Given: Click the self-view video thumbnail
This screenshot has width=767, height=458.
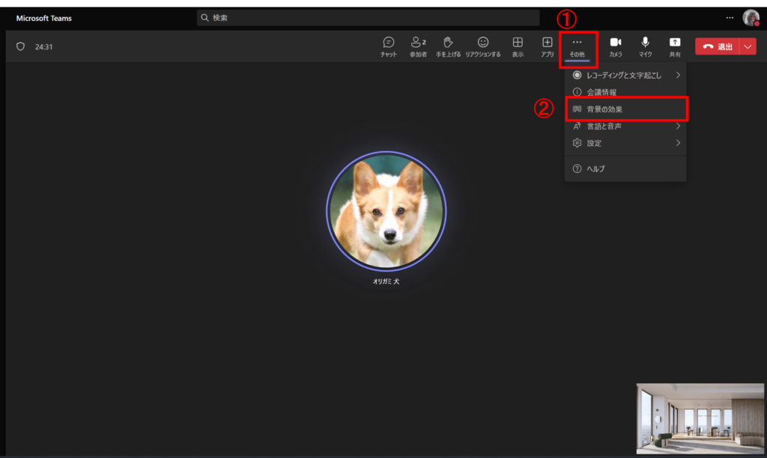Looking at the screenshot, I should (x=700, y=418).
